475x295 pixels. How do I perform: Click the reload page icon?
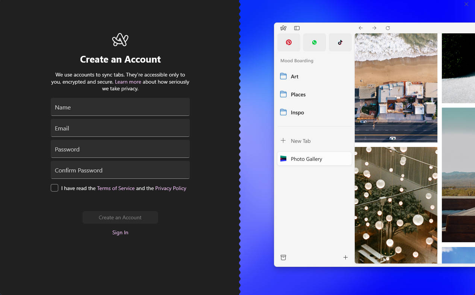point(388,28)
